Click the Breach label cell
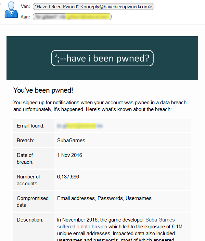205x241 pixels. tap(34, 140)
